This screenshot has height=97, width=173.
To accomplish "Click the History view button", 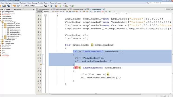I will 47,12.
